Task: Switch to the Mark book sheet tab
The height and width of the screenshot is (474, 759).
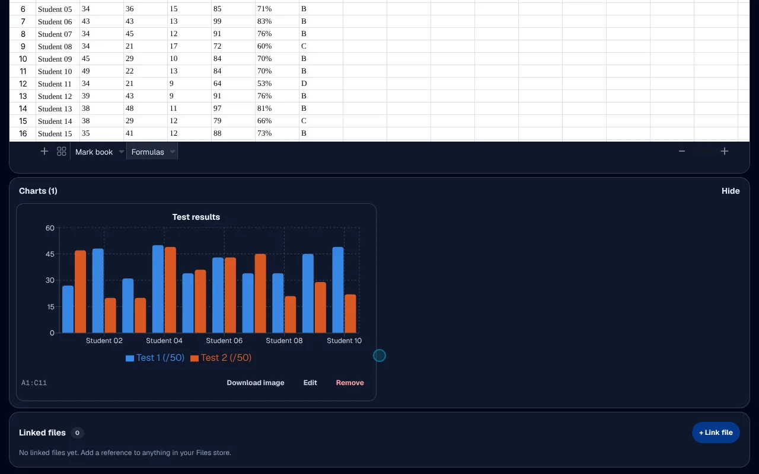Action: pos(94,152)
